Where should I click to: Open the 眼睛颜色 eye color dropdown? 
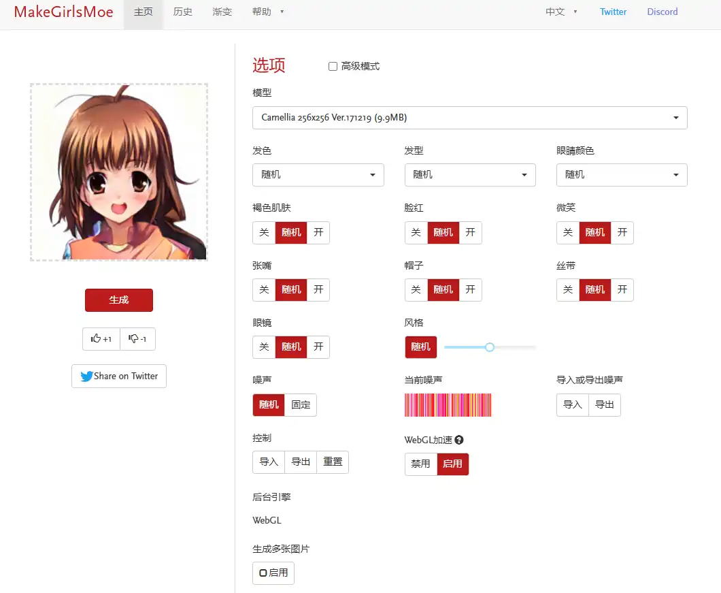621,175
